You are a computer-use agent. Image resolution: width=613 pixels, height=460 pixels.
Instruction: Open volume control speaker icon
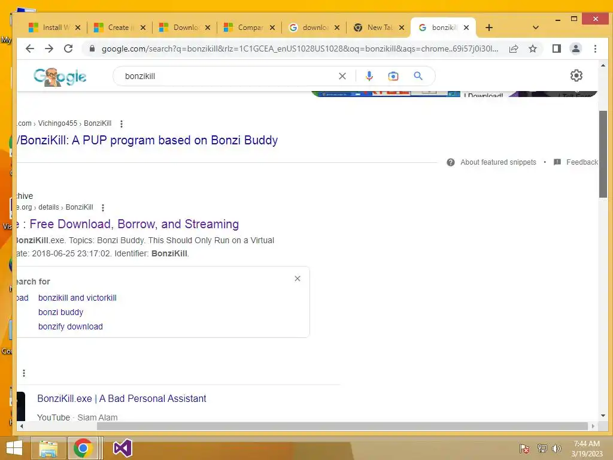[556, 449]
